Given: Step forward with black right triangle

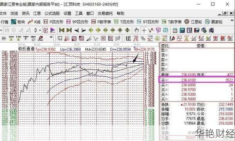Looking at the screenshot, I should 83,30.
